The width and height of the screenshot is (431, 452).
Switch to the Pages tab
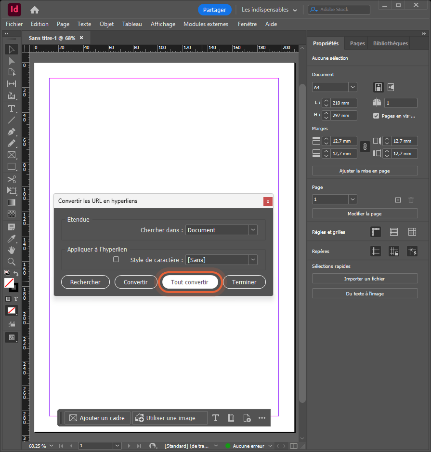click(x=357, y=43)
